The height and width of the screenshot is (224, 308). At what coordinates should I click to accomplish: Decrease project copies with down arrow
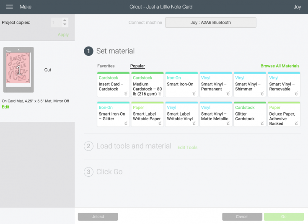(x=65, y=24)
